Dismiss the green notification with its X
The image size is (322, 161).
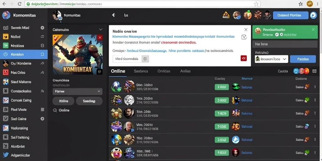tap(313, 30)
